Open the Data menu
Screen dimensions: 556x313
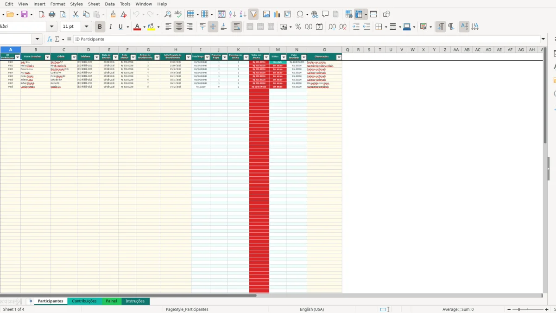click(110, 4)
